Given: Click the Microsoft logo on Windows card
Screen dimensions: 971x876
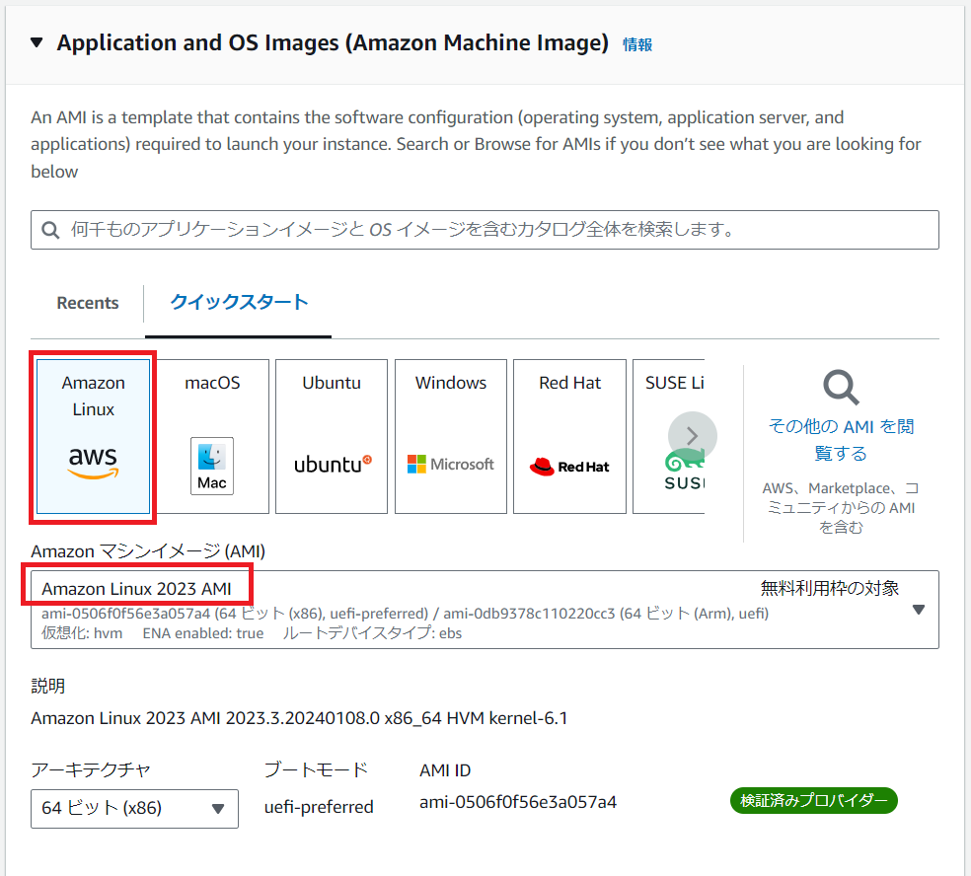Looking at the screenshot, I should pyautogui.click(x=450, y=464).
